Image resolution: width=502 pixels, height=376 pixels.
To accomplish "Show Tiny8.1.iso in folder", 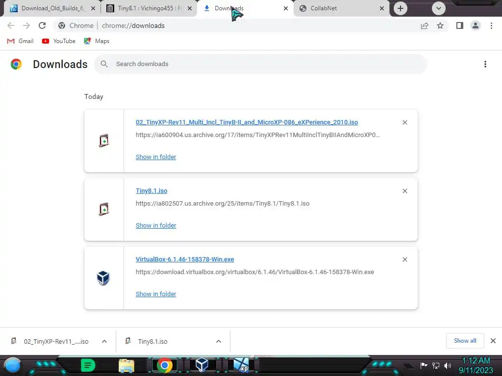I will (156, 225).
